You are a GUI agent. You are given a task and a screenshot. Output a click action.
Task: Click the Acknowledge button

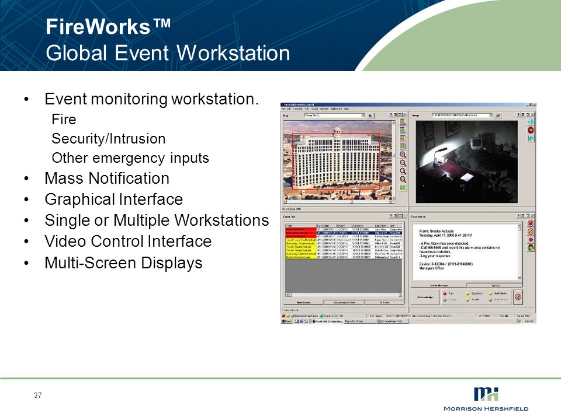425,297
